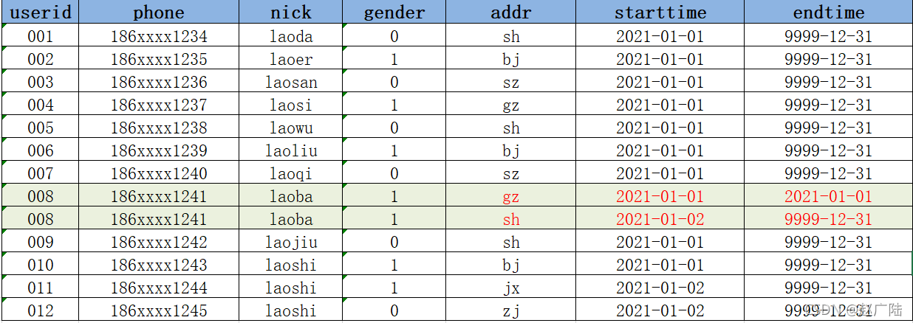Click red endtime 2021-01-01 cell
Image resolution: width=913 pixels, height=323 pixels.
tap(828, 196)
